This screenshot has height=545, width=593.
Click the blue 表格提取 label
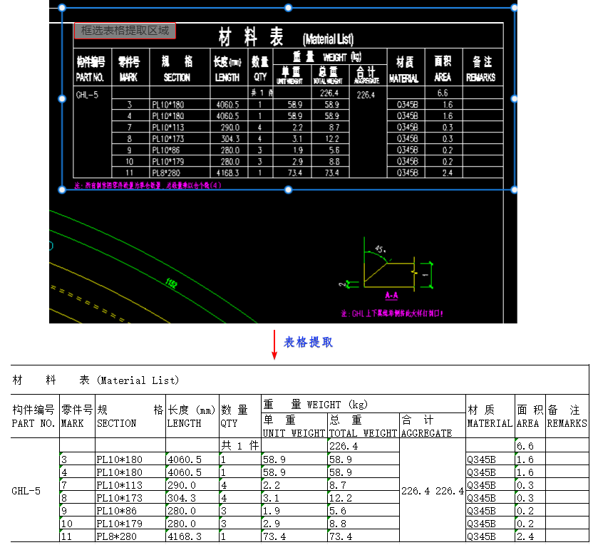pos(308,343)
